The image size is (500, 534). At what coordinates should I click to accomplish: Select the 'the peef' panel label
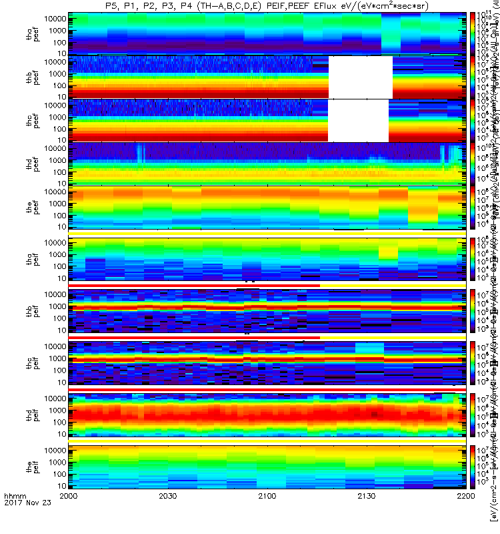point(33,208)
